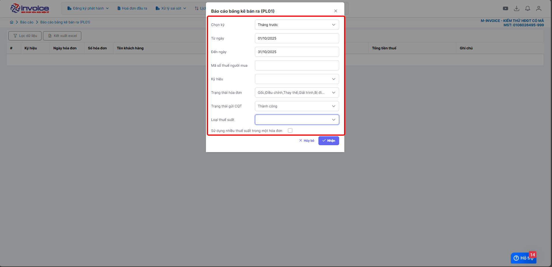Click the M-Invoice logo

point(30,8)
